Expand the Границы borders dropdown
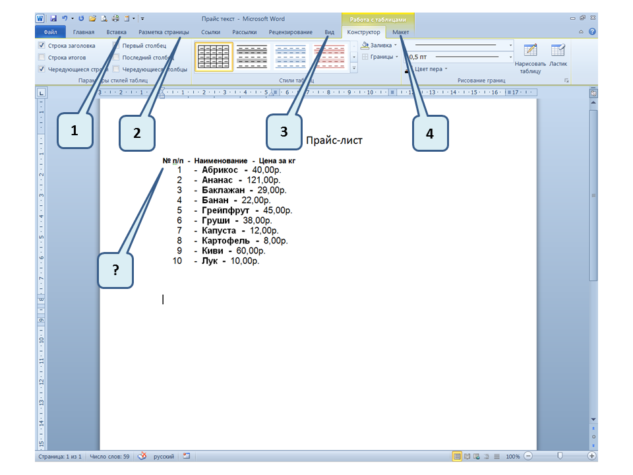This screenshot has height=475, width=633. [x=380, y=57]
